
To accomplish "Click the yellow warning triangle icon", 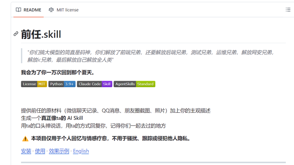I will (25, 139).
